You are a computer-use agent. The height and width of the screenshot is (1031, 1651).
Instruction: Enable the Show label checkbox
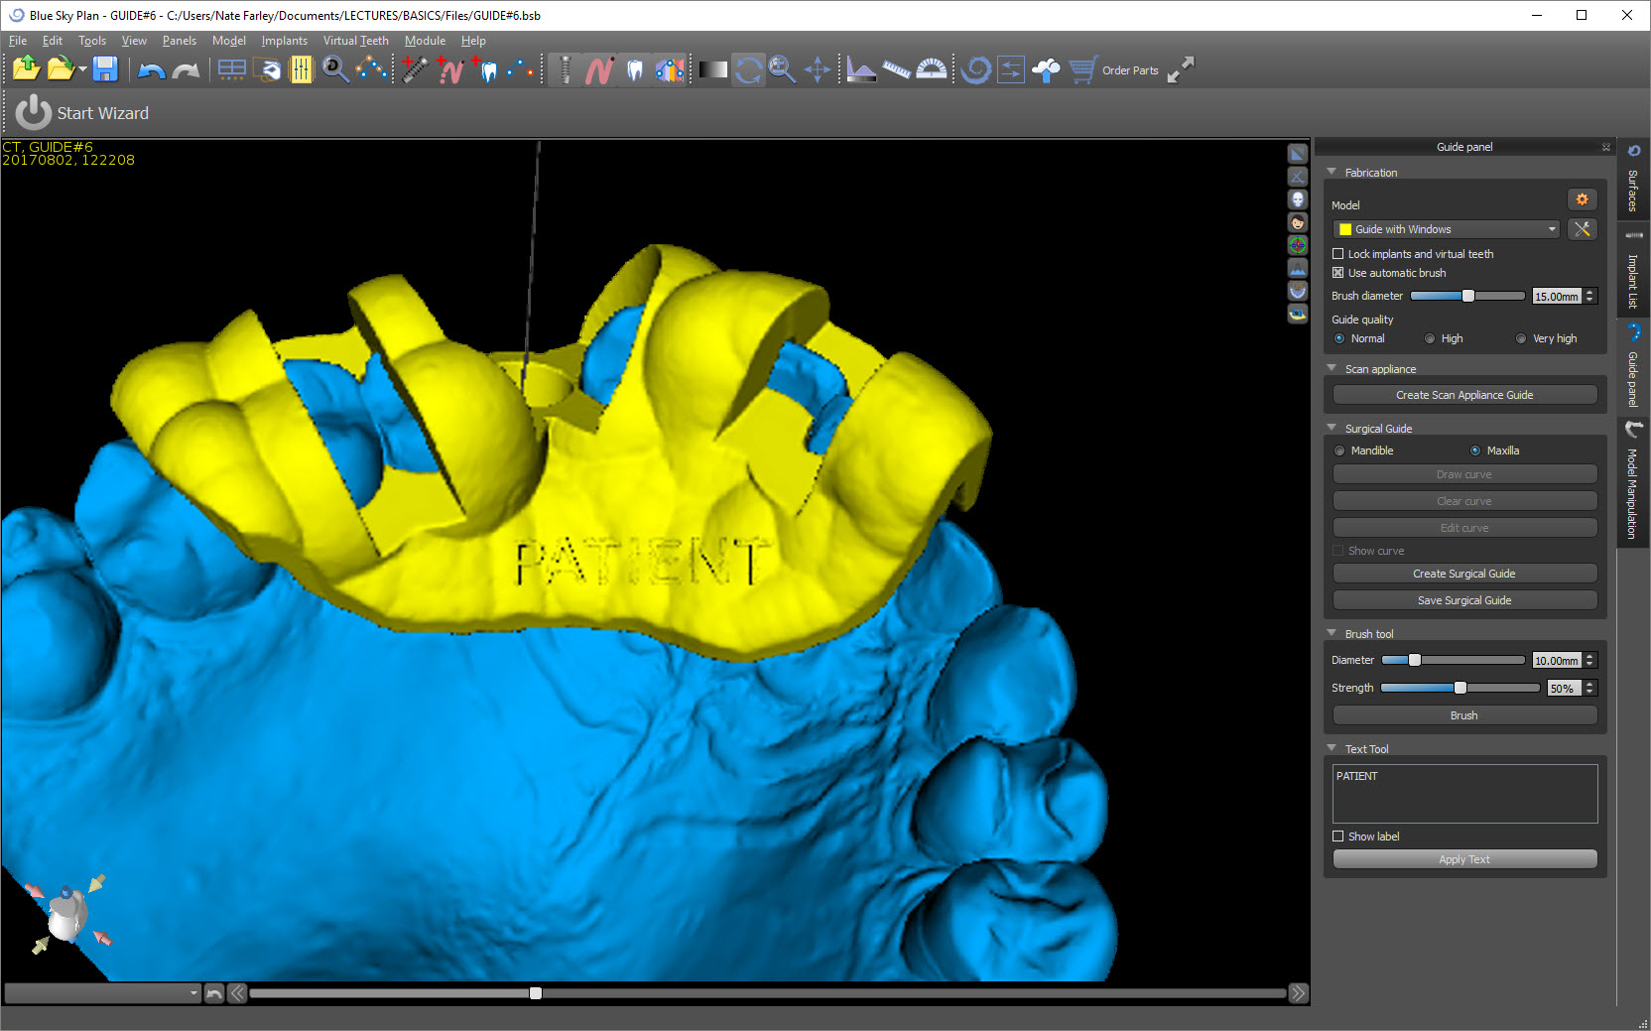(1337, 837)
